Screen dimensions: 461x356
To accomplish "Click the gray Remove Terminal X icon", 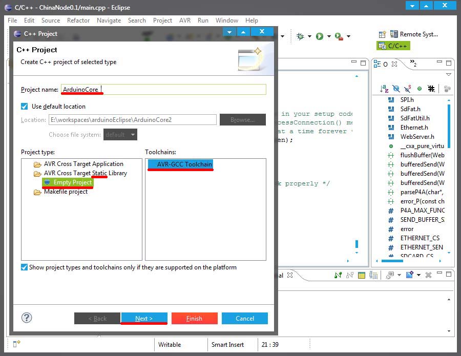I will click(428, 275).
